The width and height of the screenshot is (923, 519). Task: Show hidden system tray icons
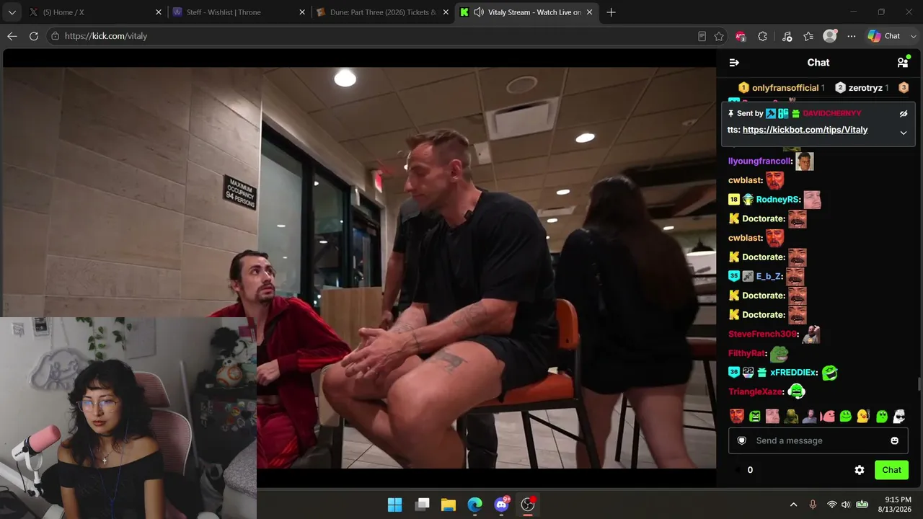793,505
